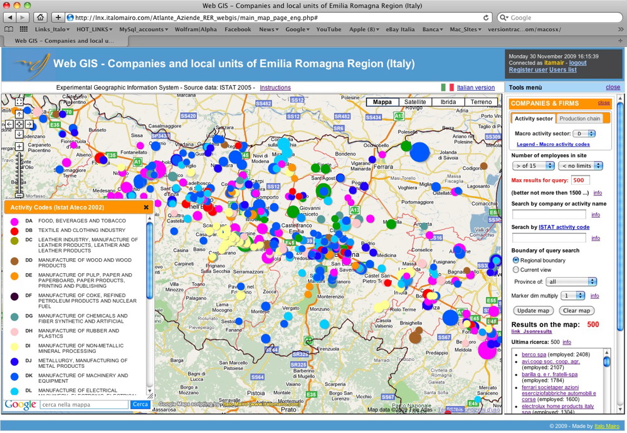Switch to the Production chain tab

[x=580, y=118]
